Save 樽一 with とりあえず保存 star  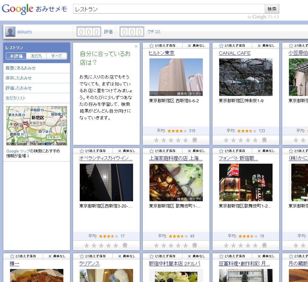pos(23,256)
